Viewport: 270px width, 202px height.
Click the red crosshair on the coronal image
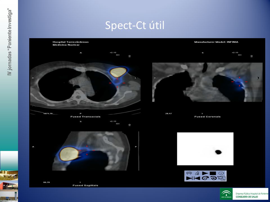240,82
